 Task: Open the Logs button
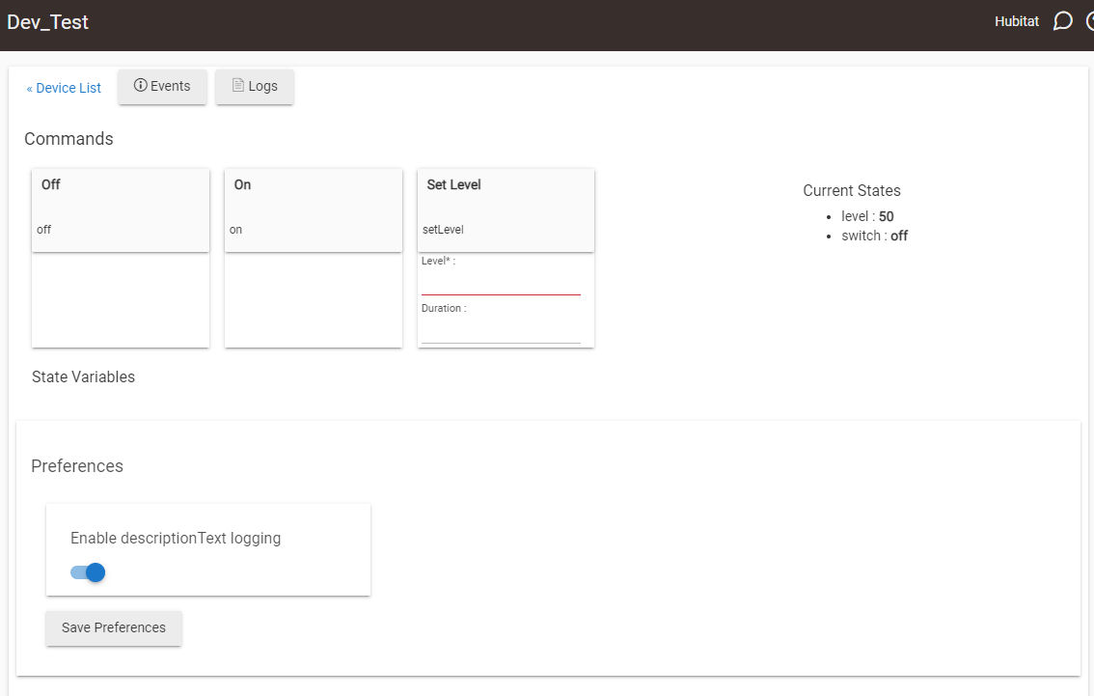[254, 87]
